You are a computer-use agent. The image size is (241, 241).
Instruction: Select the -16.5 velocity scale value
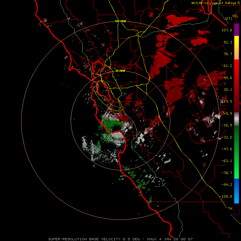[227, 125]
